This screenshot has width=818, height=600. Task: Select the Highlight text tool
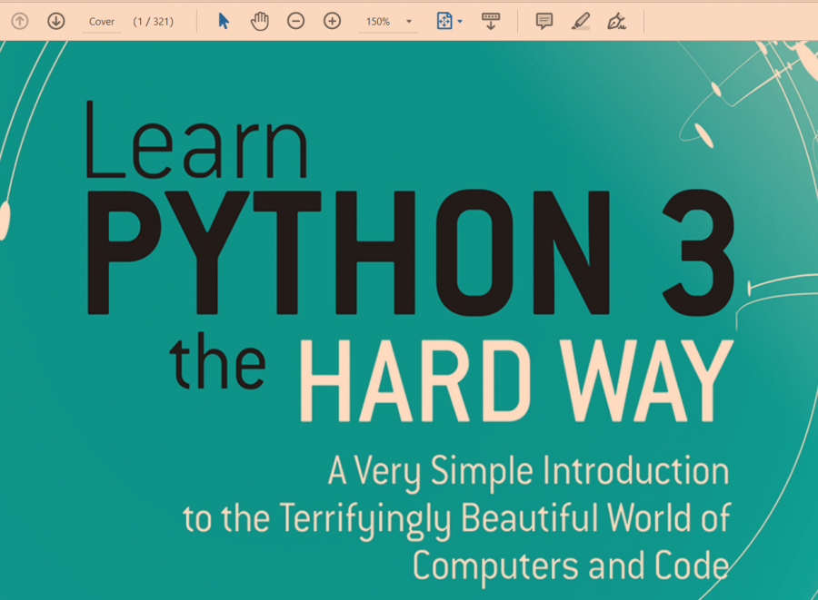pyautogui.click(x=581, y=21)
